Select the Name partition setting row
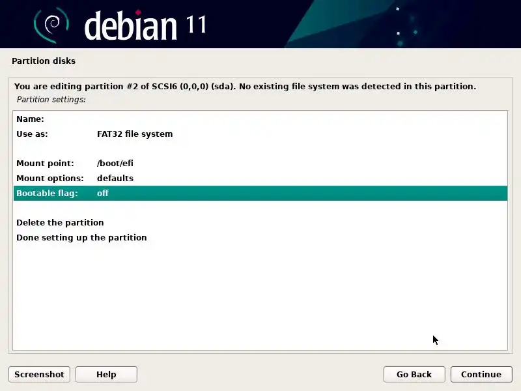 260,119
